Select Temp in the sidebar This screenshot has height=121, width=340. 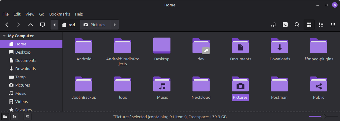tap(31, 77)
